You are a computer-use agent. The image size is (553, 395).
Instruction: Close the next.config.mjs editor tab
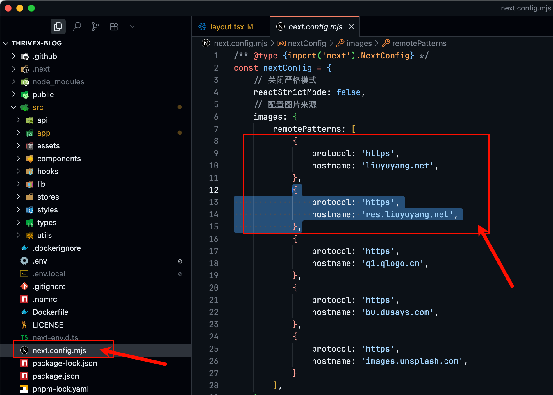pos(351,27)
